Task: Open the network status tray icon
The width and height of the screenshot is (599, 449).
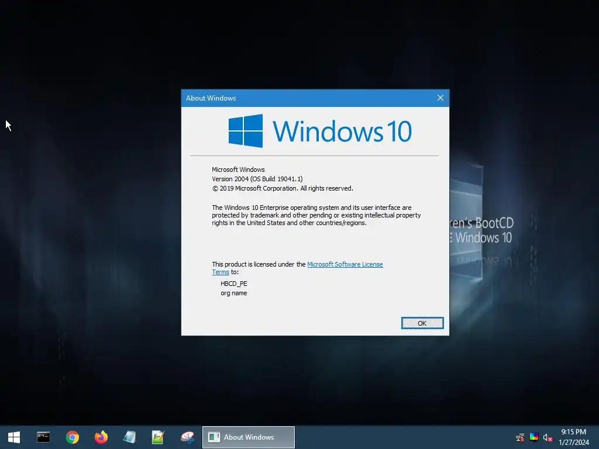Action: [x=520, y=437]
